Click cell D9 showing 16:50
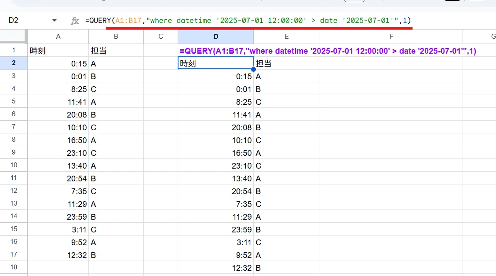The height and width of the screenshot is (276, 496). pyautogui.click(x=216, y=153)
